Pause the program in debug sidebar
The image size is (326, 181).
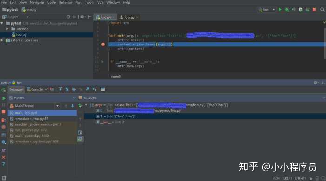pyautogui.click(x=4, y=105)
